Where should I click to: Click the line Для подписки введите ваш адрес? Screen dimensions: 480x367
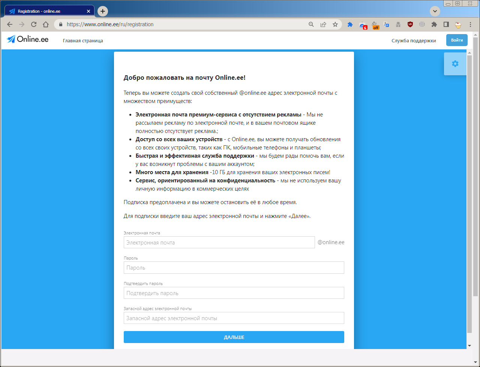point(217,216)
